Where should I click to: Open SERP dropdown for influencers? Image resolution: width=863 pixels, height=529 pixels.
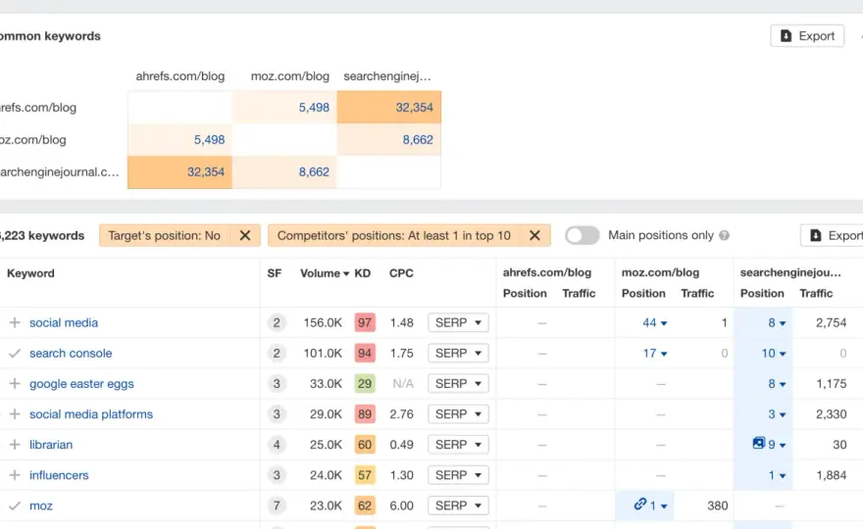[x=458, y=475]
